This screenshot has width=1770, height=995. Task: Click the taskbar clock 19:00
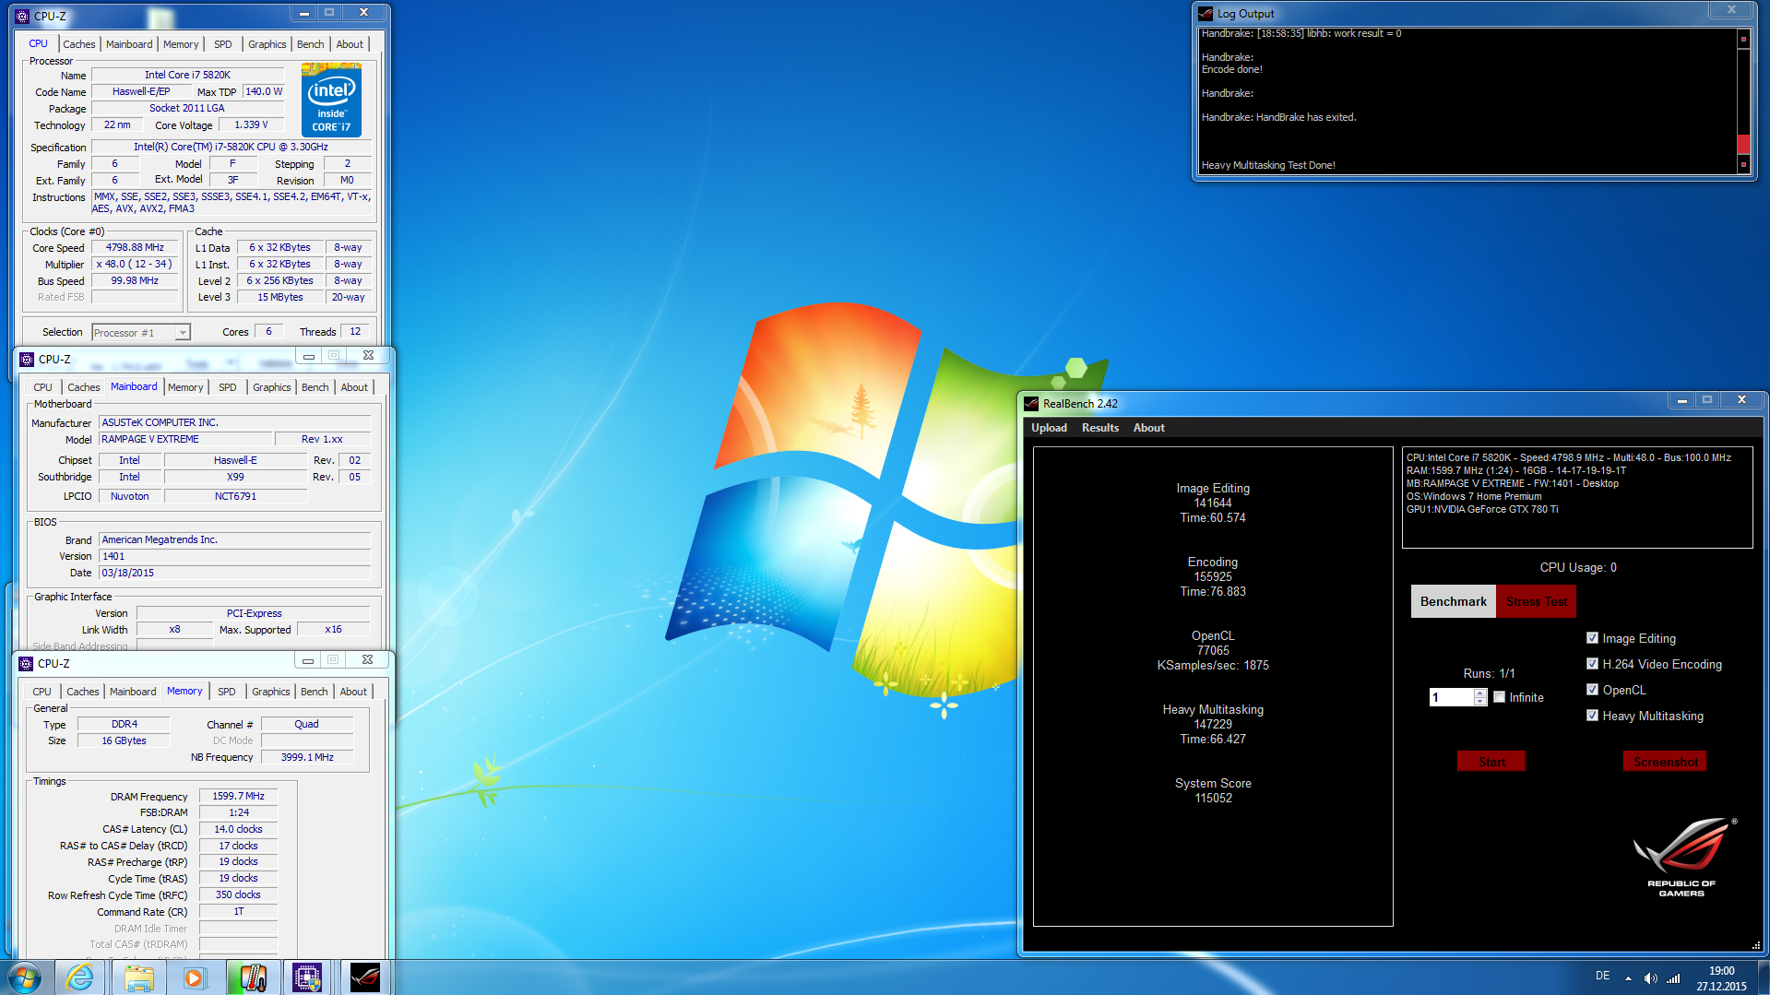1721,971
